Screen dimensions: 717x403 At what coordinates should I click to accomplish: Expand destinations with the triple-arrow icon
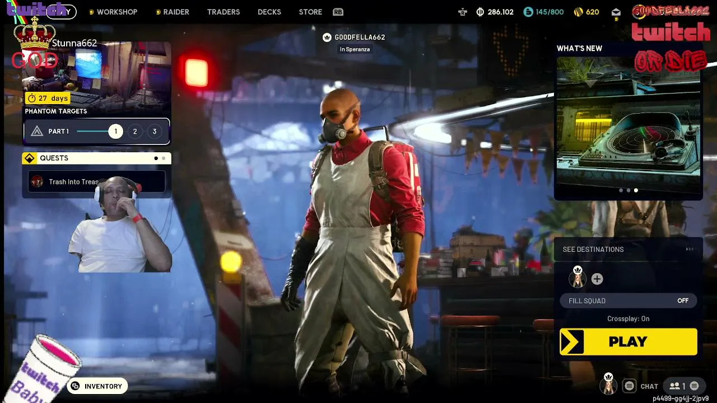pyautogui.click(x=690, y=249)
